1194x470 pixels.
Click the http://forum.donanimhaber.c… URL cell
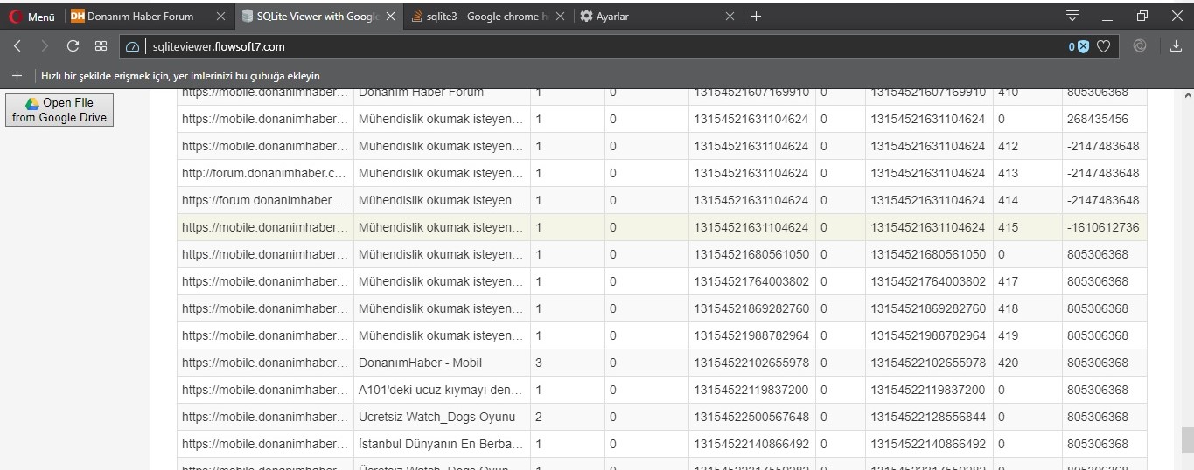click(265, 173)
